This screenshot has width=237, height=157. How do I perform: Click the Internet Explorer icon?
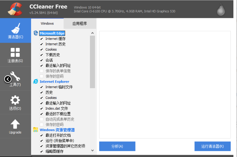click(36, 81)
